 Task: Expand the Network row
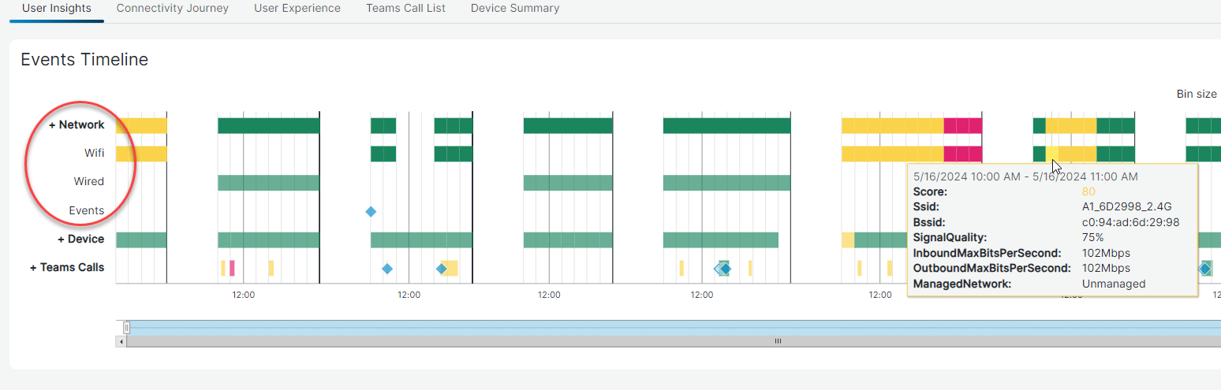click(x=77, y=124)
